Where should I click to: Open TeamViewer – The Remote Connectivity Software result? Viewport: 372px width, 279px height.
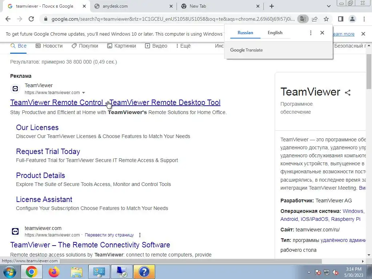coord(90,245)
